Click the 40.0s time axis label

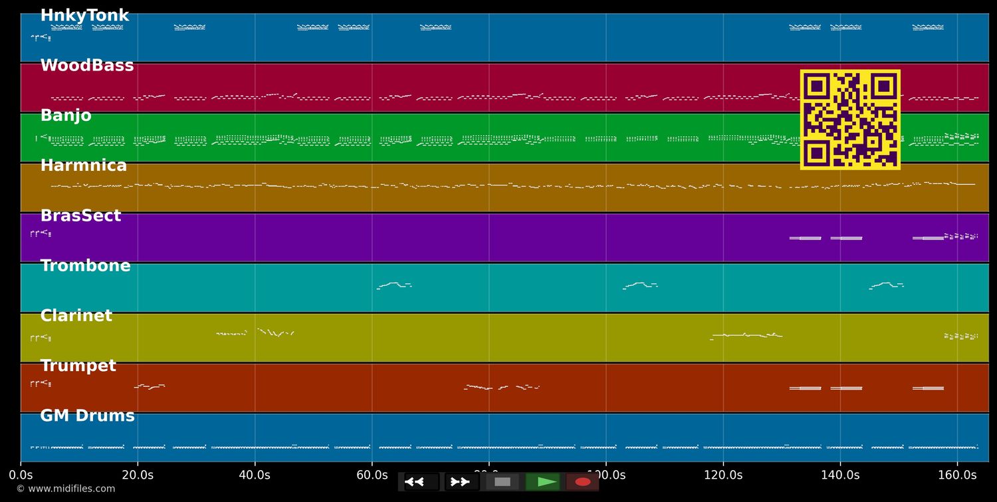pos(255,475)
